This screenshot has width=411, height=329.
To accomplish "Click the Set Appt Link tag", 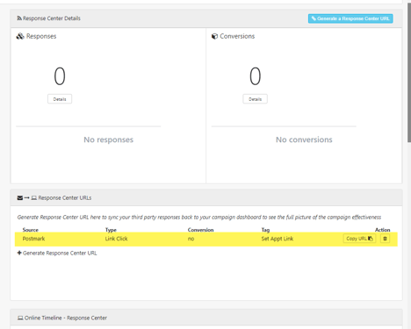I will pyautogui.click(x=278, y=239).
